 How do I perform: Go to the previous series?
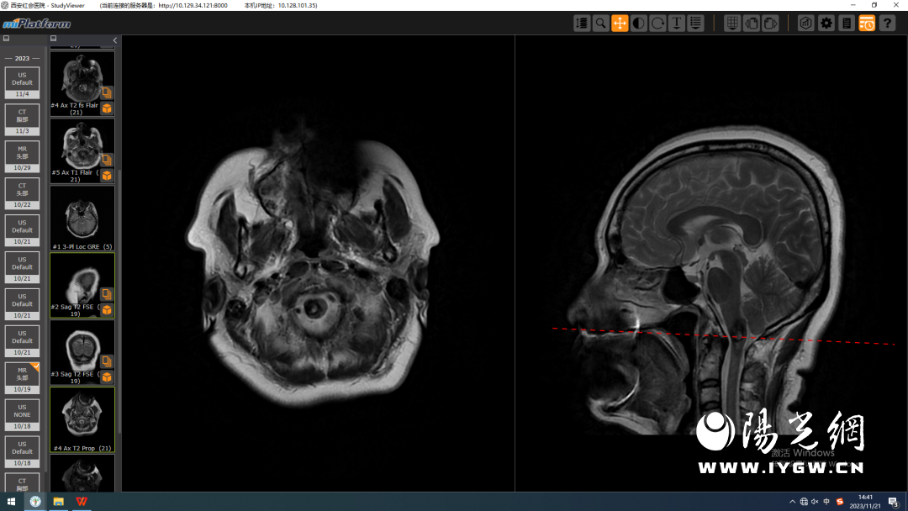tap(751, 24)
